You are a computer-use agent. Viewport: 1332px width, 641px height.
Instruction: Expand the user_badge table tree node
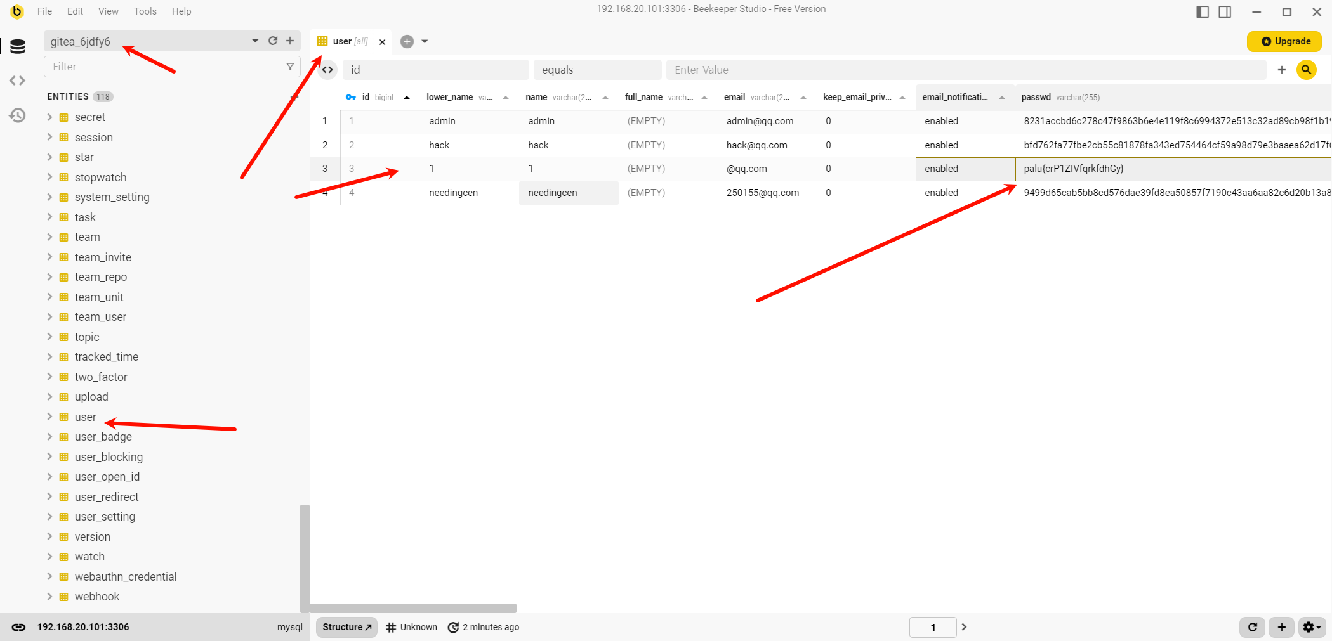(49, 437)
